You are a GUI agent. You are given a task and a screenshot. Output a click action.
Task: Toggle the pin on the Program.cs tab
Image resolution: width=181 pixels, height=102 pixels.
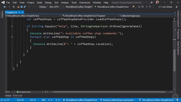pos(20,12)
